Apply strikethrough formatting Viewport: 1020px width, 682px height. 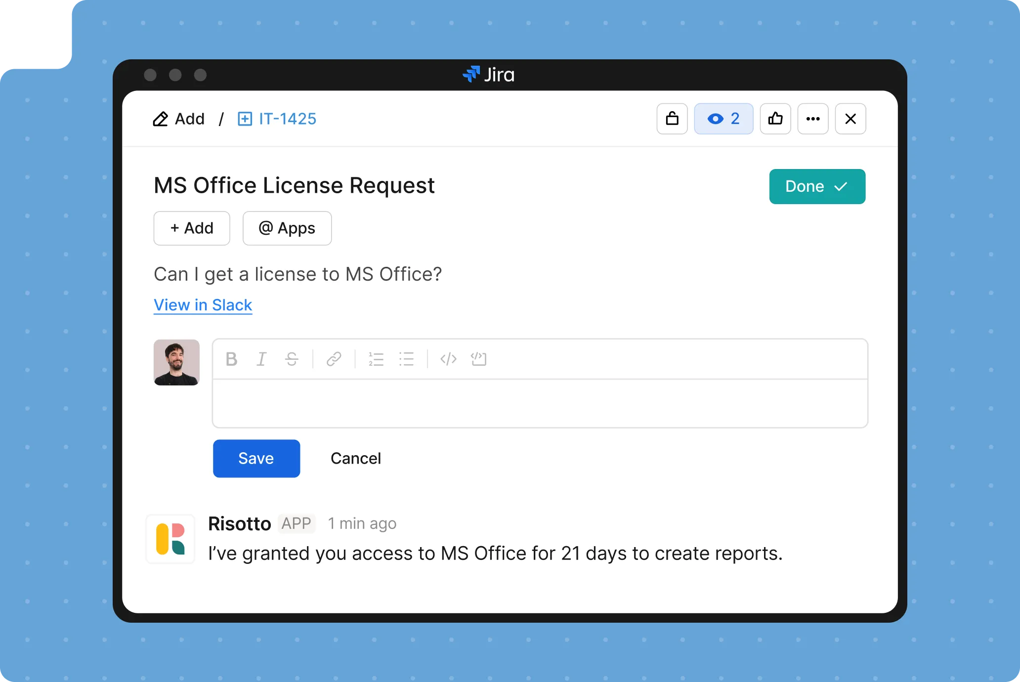(x=292, y=359)
